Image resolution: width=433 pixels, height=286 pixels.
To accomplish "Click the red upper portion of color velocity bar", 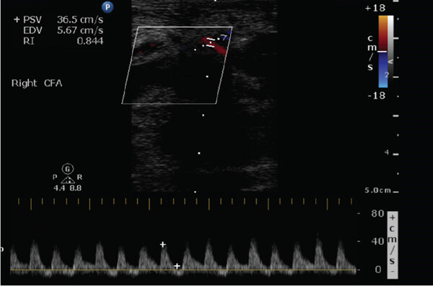I will pos(383,33).
